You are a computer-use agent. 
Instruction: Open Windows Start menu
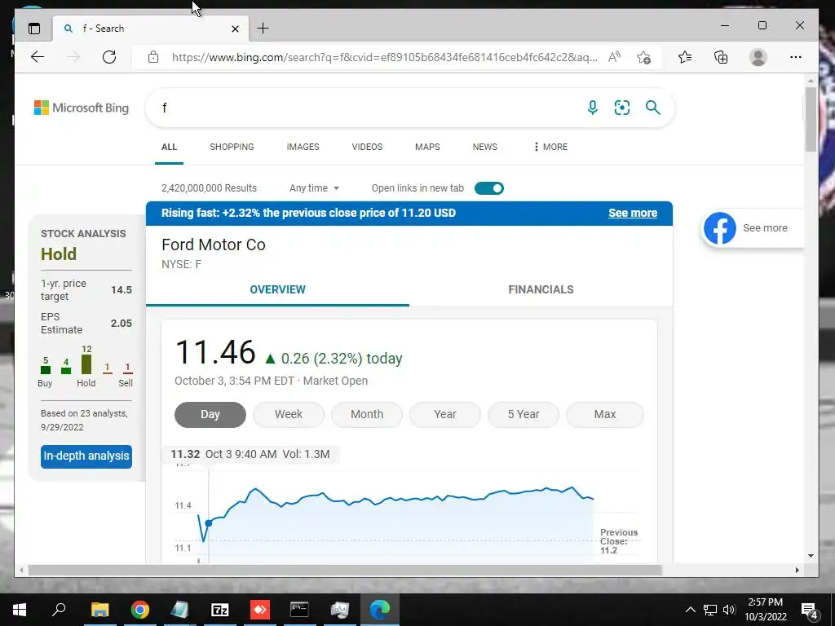tap(20, 610)
